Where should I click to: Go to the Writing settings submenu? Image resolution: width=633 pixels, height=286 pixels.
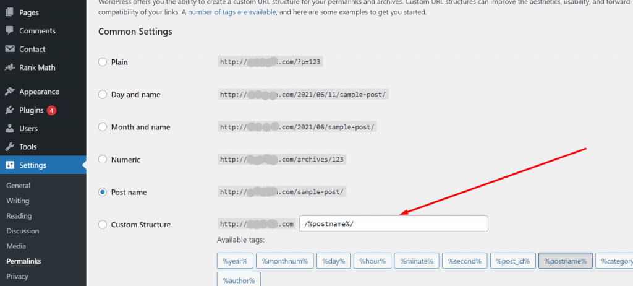point(18,201)
